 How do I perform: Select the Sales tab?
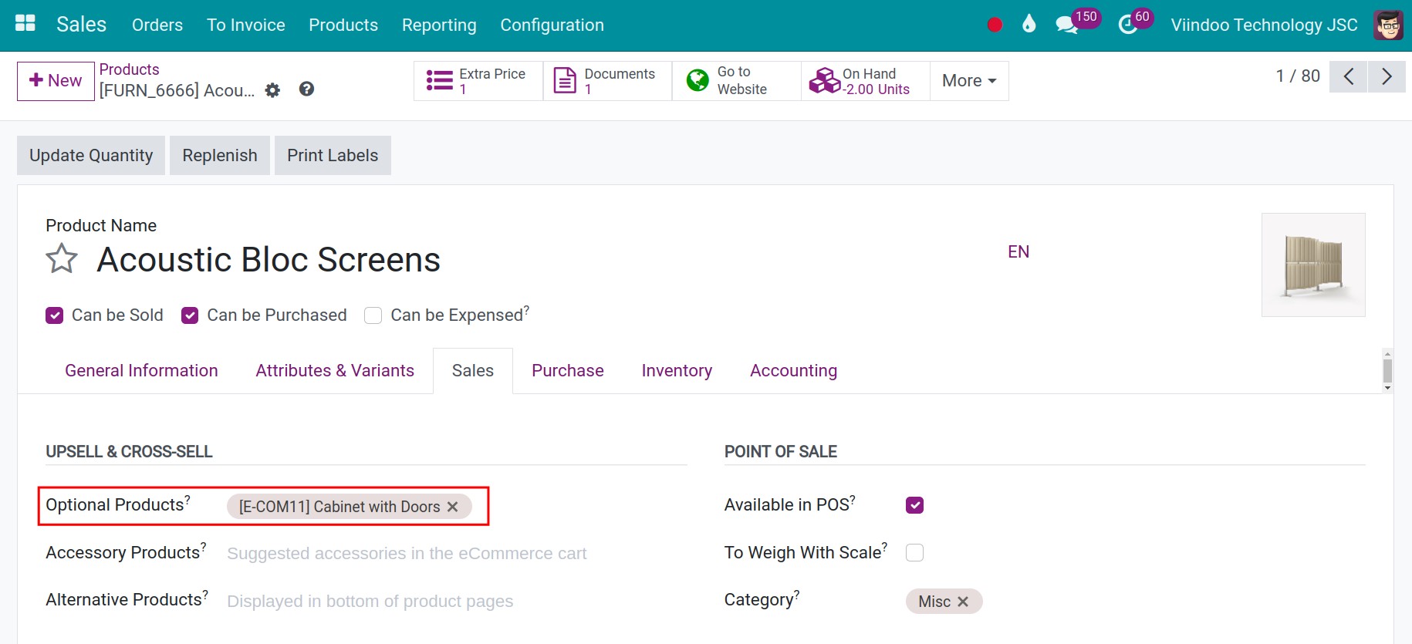click(x=473, y=371)
